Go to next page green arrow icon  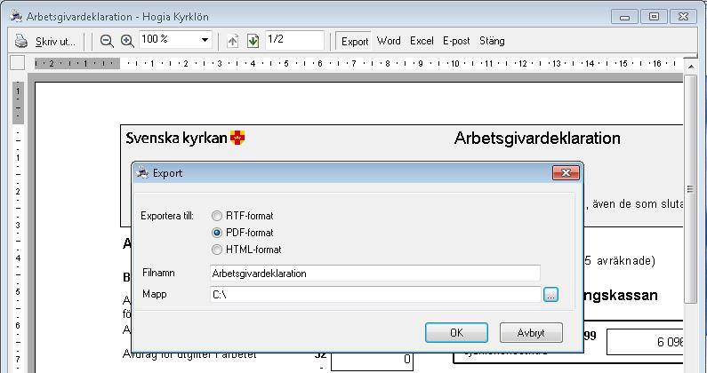tap(253, 41)
